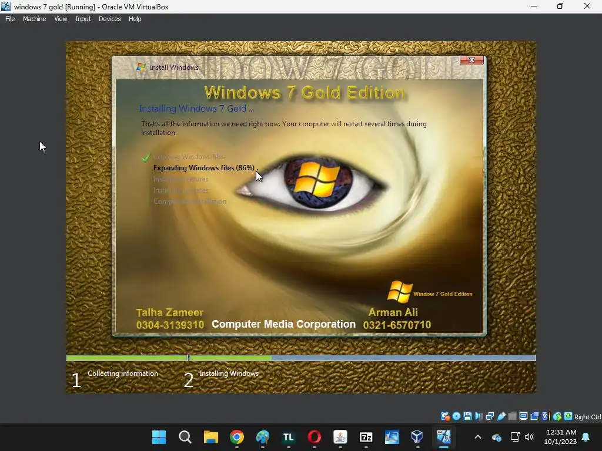Click the 'Installing Windows 7 Gold ...' heading
This screenshot has width=602, height=451.
(196, 109)
